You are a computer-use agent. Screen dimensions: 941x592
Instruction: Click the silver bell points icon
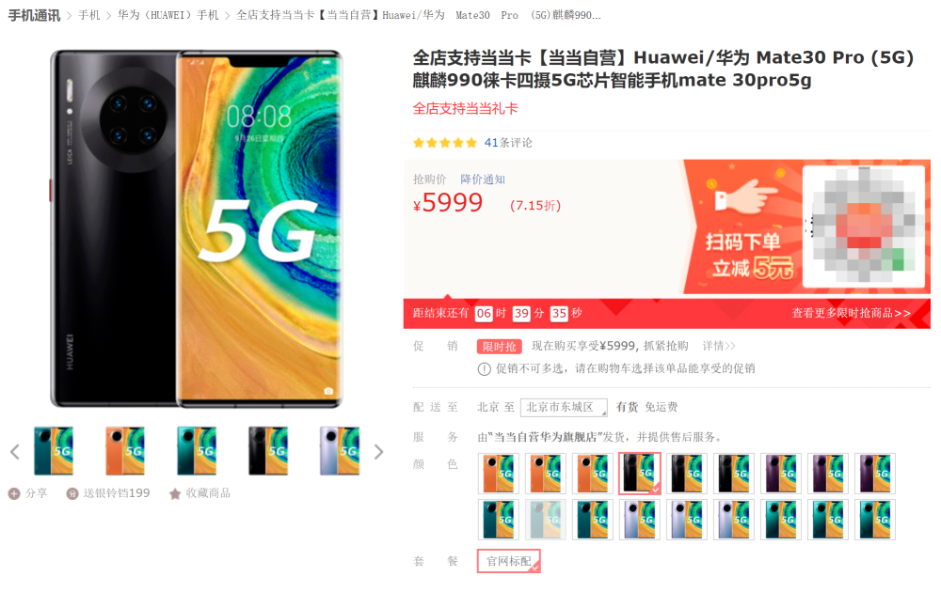[x=72, y=493]
